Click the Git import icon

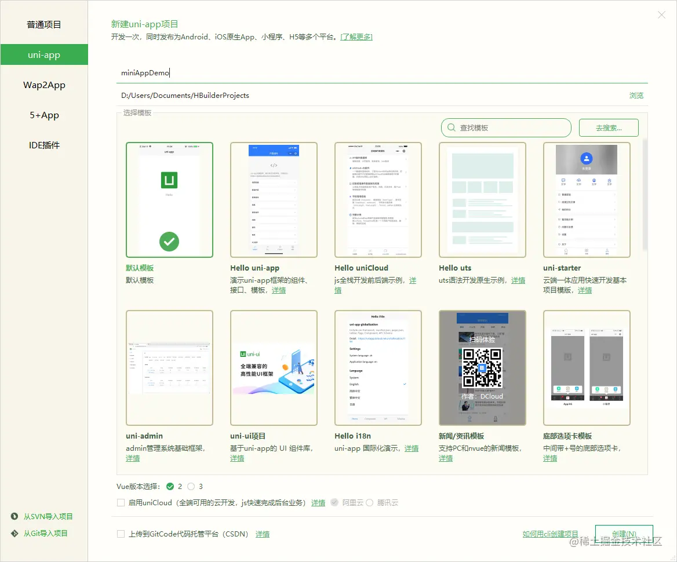click(14, 534)
